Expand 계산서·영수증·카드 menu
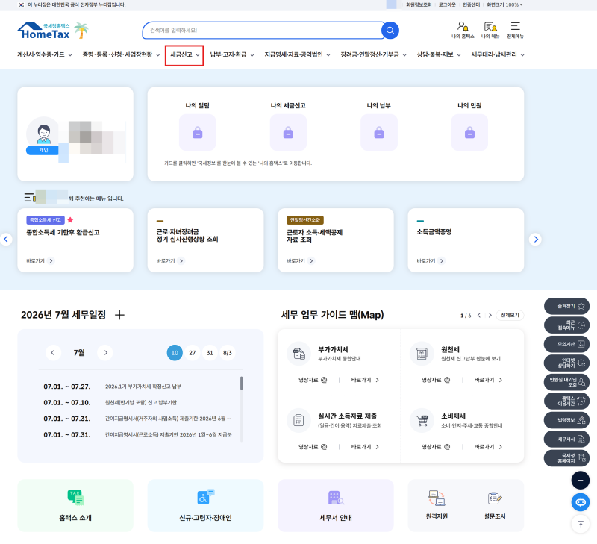This screenshot has height=544, width=597. pos(45,54)
